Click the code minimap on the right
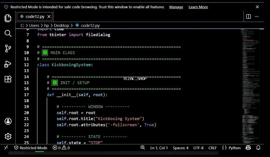270x157 pixels. click(x=251, y=86)
